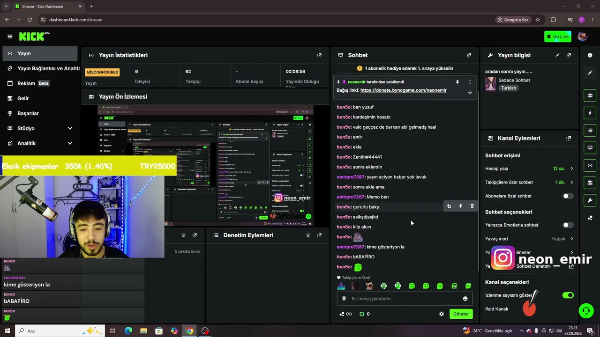Pin the "gururlu bakş" chat message

point(460,206)
